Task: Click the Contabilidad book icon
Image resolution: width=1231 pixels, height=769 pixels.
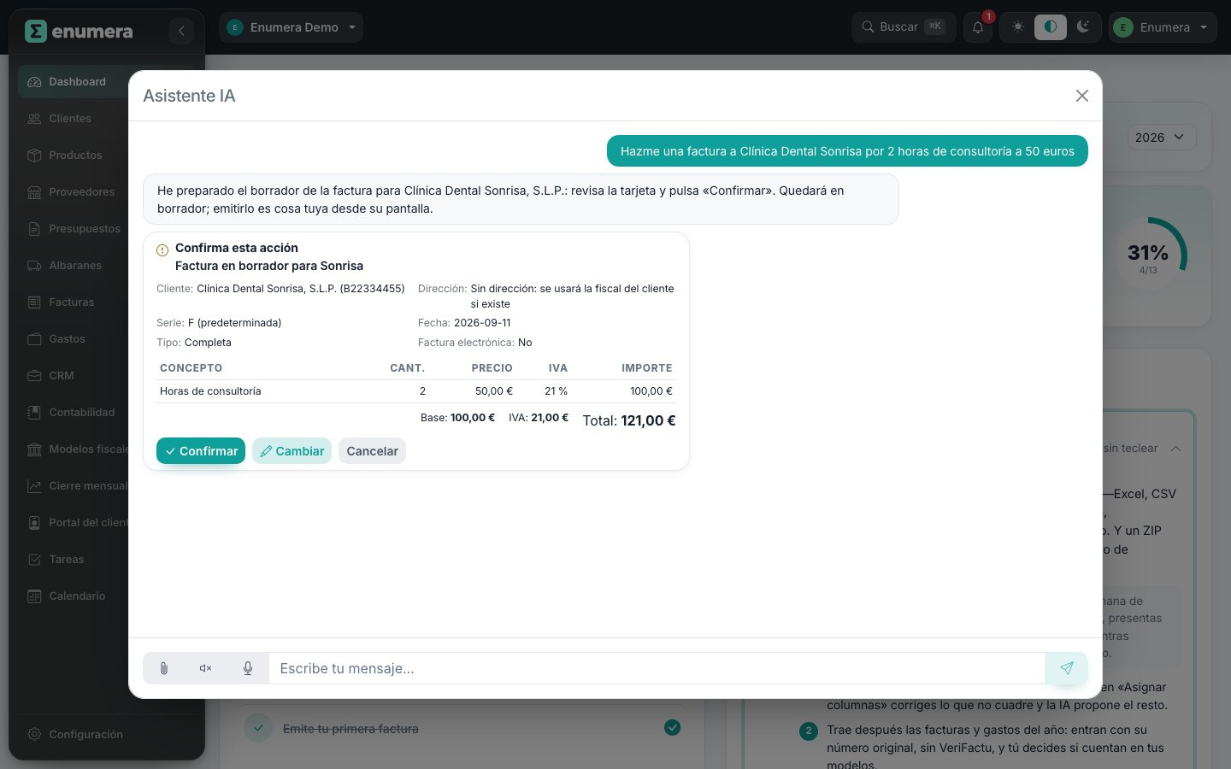Action: [x=34, y=413]
